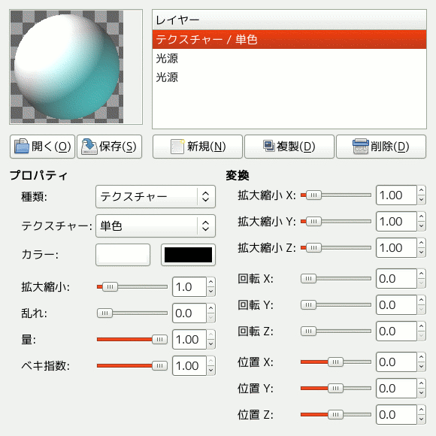436x436 pixels.
Task: Click the 開く(O) open folder button
Action: (x=42, y=147)
